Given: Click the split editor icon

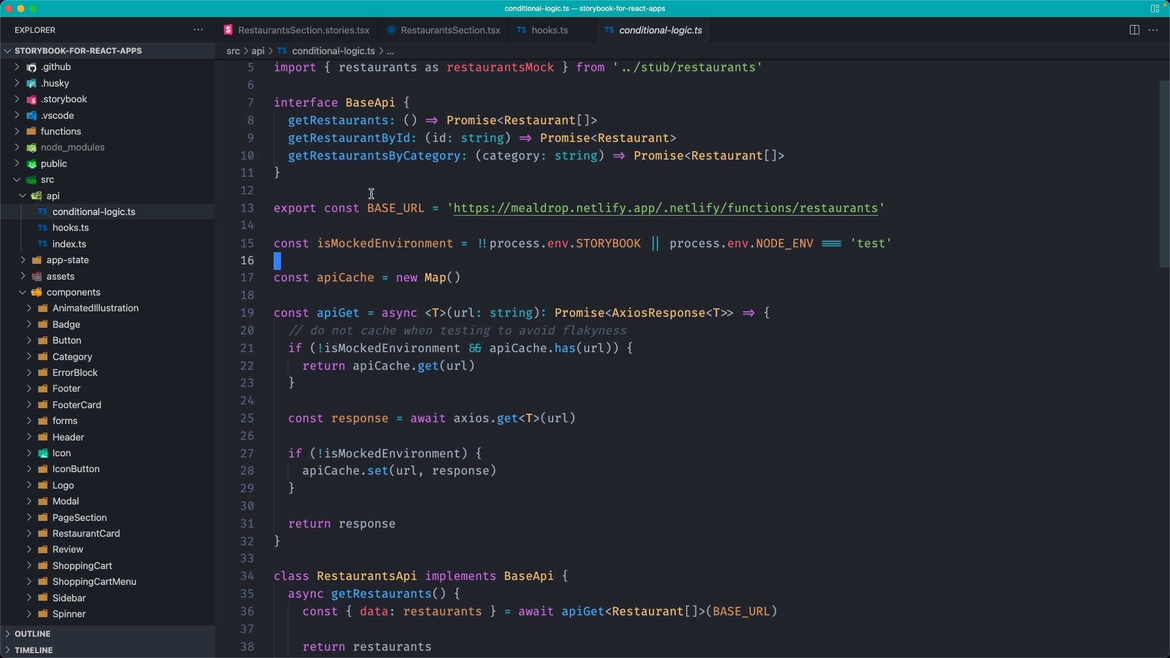Looking at the screenshot, I should tap(1135, 30).
